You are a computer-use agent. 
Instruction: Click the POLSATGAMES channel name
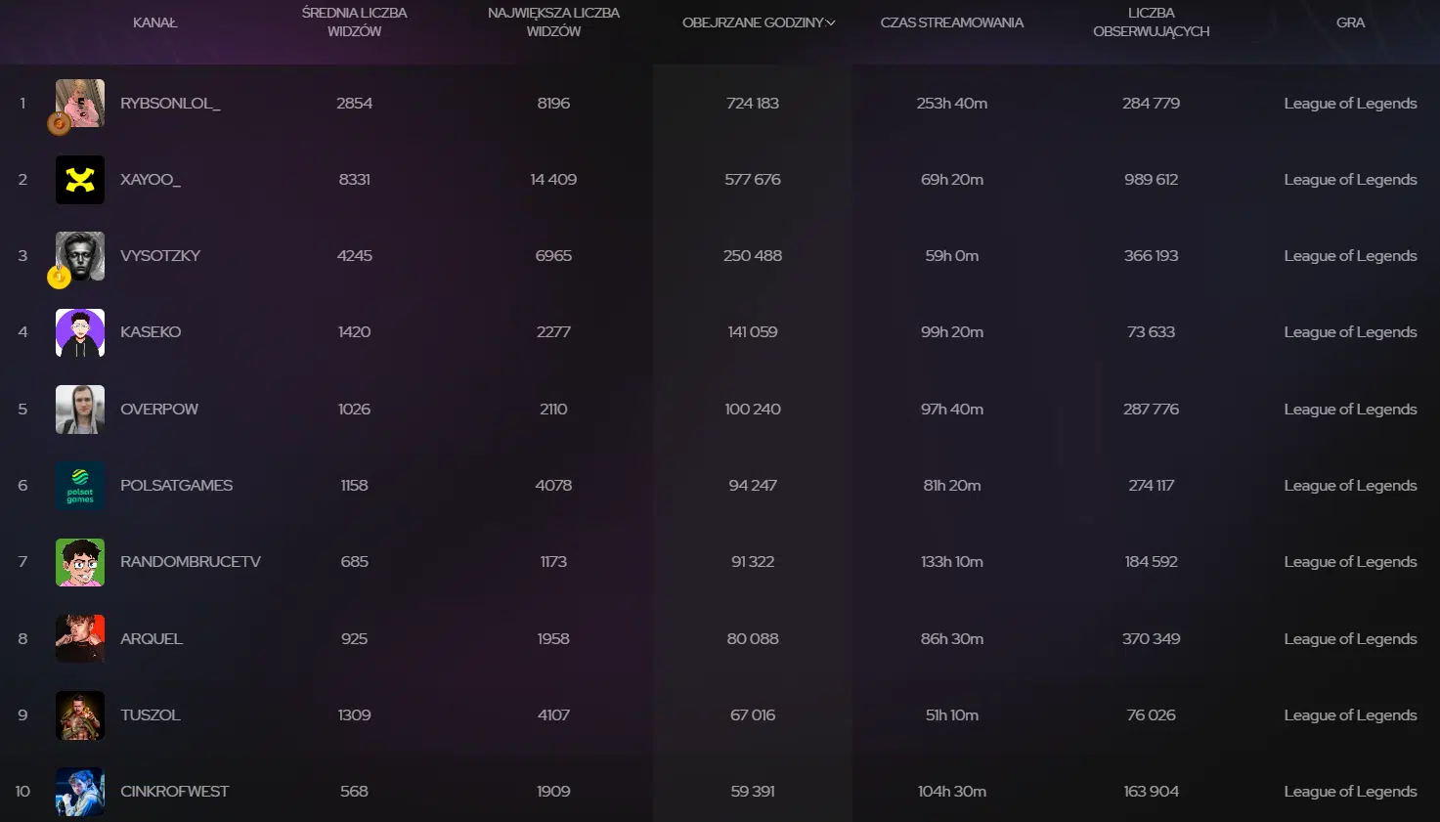click(x=176, y=486)
